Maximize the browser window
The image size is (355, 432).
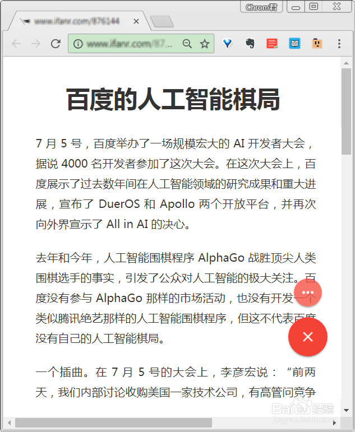(313, 7)
